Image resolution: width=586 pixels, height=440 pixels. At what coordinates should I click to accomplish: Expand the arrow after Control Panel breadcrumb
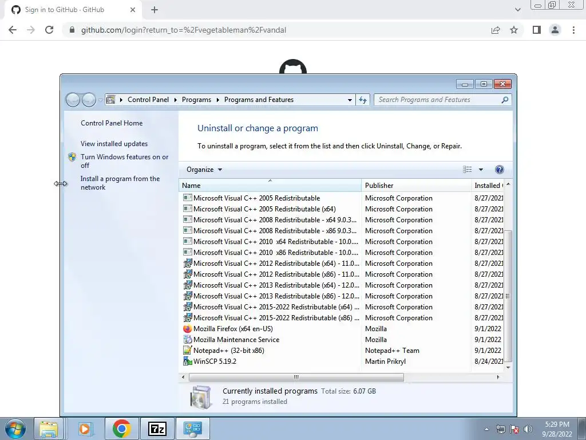click(175, 100)
